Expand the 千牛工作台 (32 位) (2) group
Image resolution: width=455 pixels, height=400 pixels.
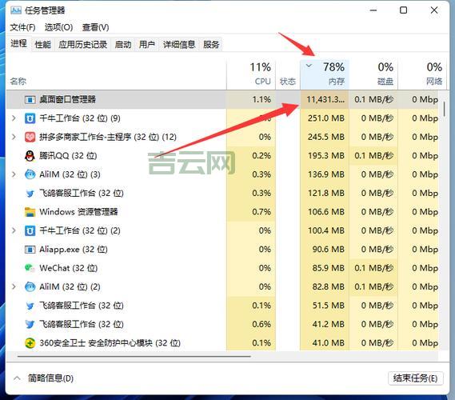coord(14,230)
